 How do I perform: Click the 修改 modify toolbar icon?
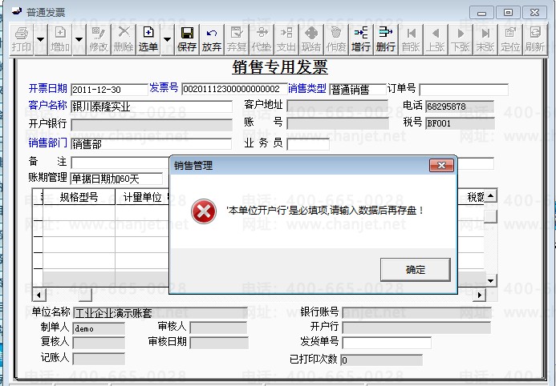(99, 39)
